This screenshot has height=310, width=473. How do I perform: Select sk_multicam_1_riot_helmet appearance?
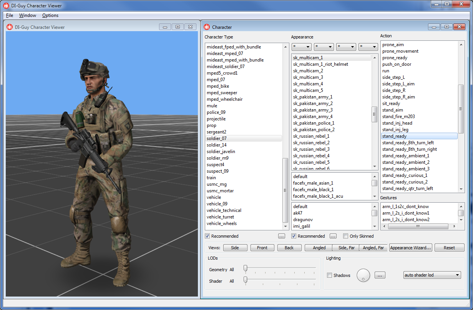coord(320,64)
